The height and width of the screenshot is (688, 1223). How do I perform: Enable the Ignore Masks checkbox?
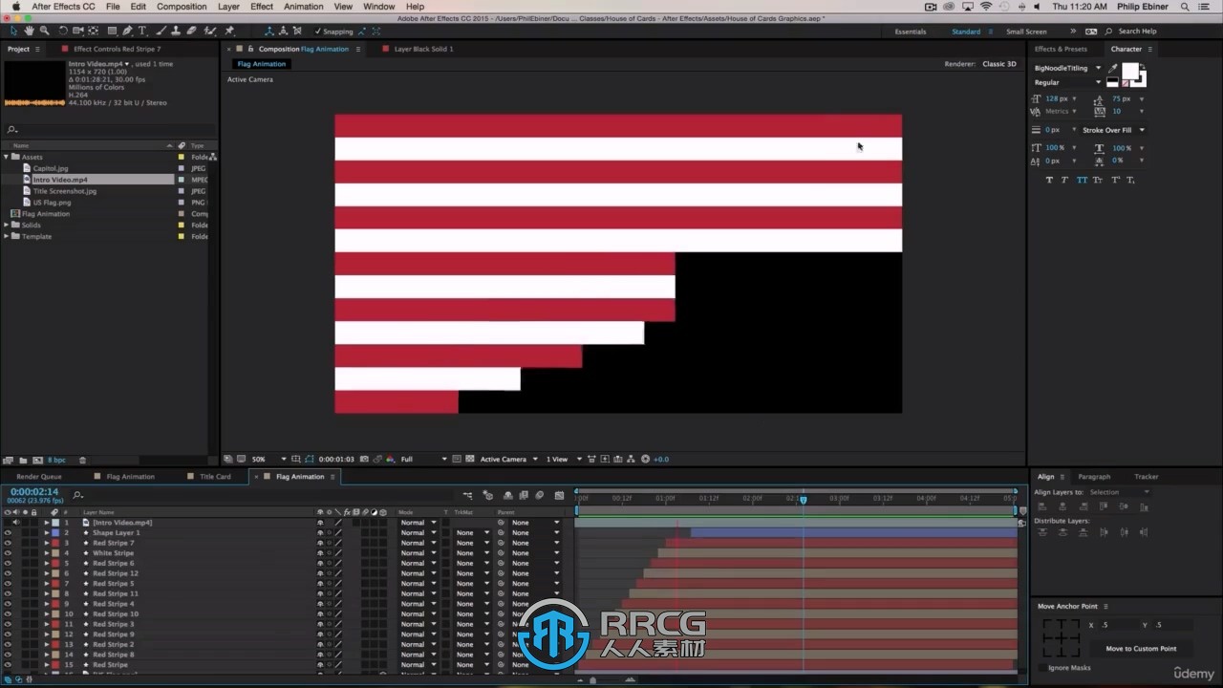[1041, 668]
